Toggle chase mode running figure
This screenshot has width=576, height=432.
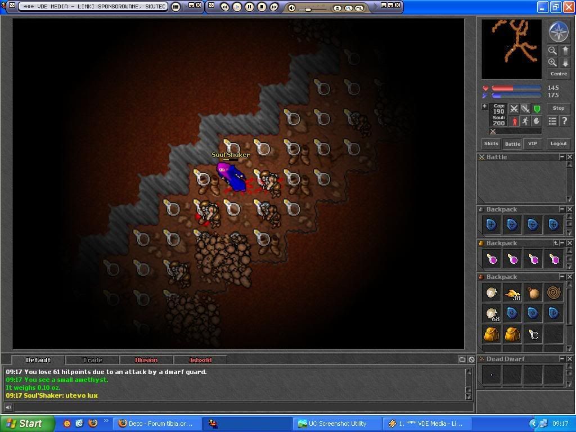tap(525, 121)
